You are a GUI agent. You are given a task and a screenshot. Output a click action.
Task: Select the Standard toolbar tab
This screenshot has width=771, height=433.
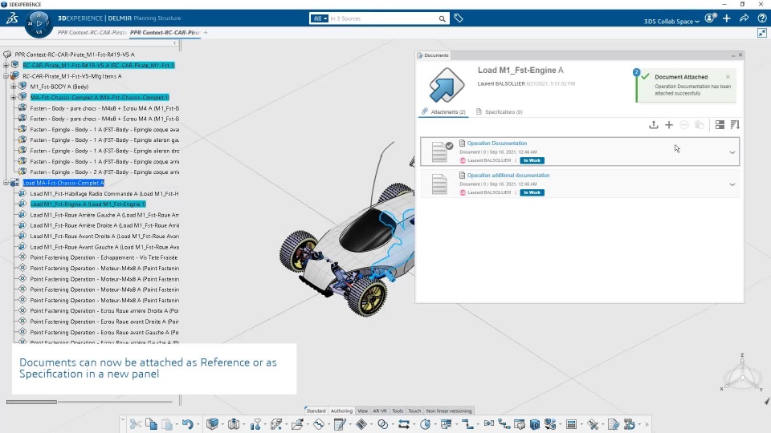tap(316, 411)
